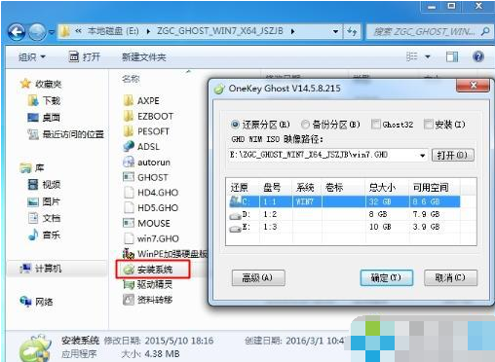Image resolution: width=495 pixels, height=362 pixels.
Task: Click the change view icon
Action: coord(412,56)
